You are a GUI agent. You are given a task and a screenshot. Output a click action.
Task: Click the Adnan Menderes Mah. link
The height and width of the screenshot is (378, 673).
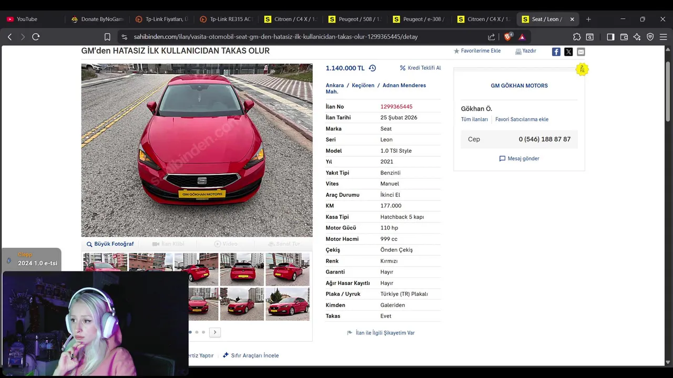click(376, 88)
